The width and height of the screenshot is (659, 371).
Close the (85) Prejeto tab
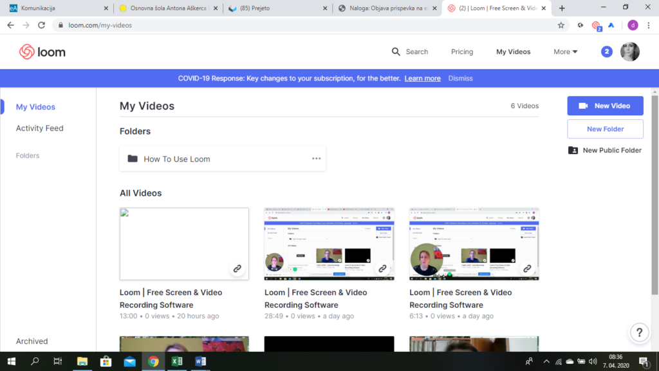click(325, 8)
